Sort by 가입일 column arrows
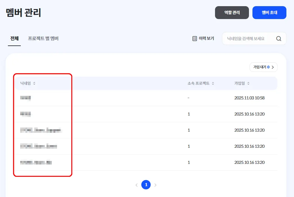The width and height of the screenshot is (294, 197). 248,84
